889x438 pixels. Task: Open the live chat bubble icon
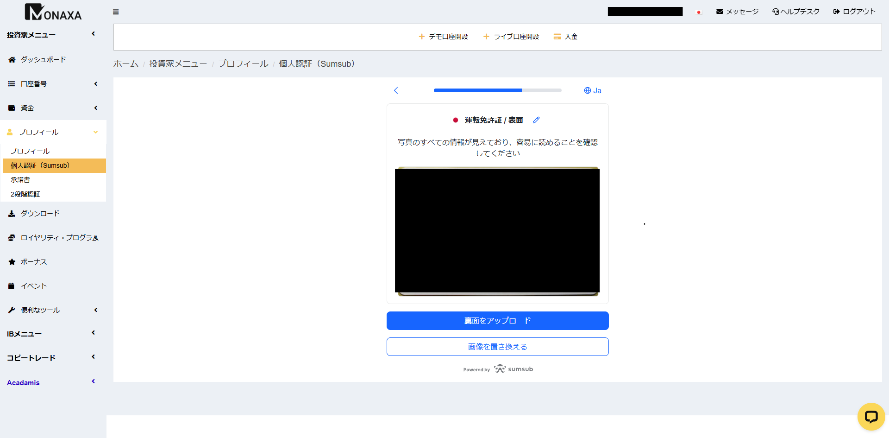coord(871,416)
